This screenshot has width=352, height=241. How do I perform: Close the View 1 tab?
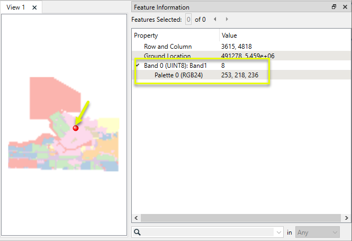point(34,7)
